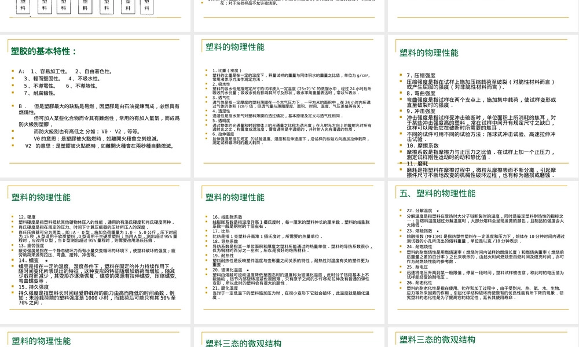Select the slide starting with 12. 硬度
The image size is (579, 347).
click(96, 252)
